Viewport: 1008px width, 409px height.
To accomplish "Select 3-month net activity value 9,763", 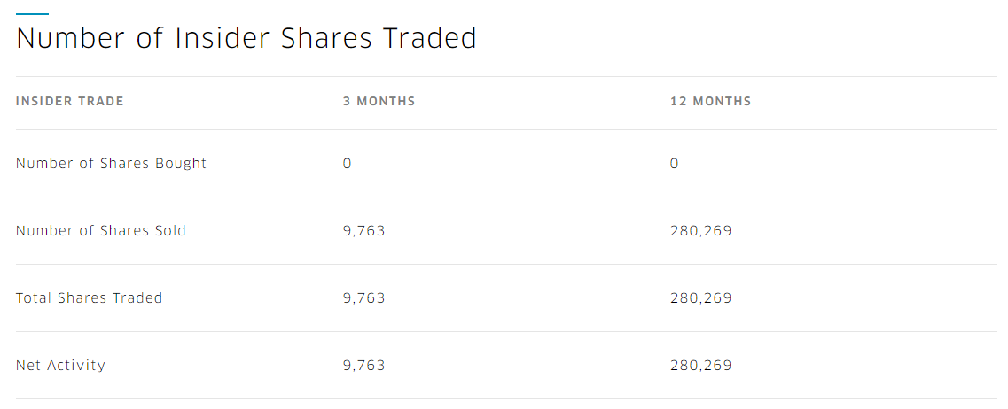I will coord(363,366).
